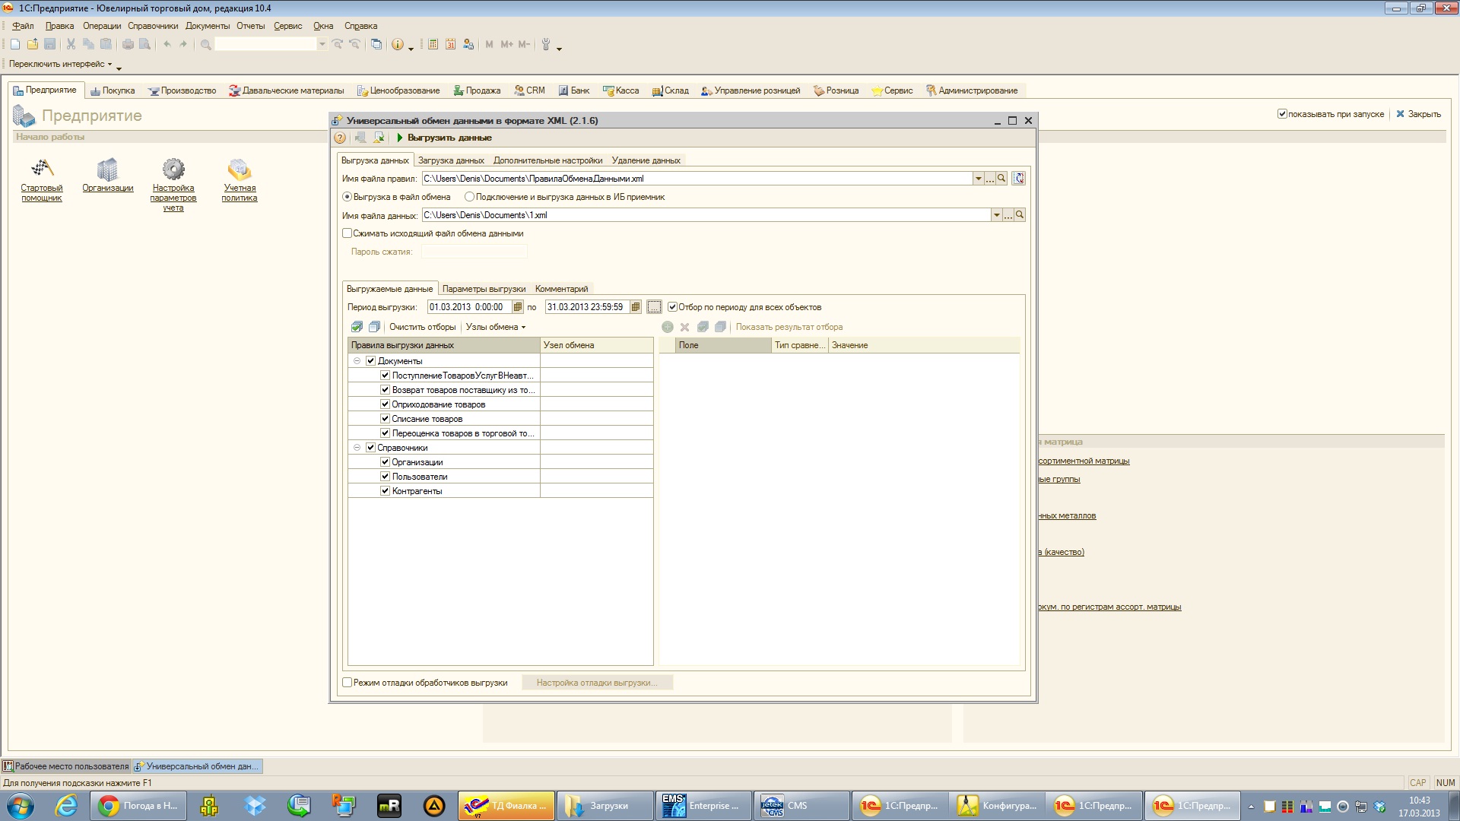Click in the period start date field

469,307
